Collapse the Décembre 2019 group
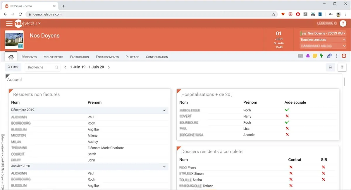The height and width of the screenshot is (190, 351). pos(164,110)
